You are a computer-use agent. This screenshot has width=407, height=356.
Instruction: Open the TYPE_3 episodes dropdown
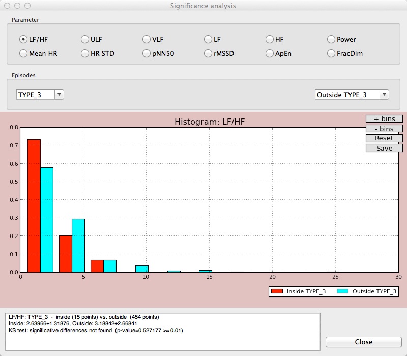(x=40, y=95)
